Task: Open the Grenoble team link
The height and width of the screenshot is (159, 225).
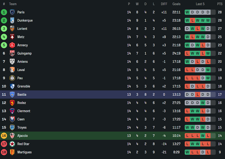Action: [x=24, y=86]
